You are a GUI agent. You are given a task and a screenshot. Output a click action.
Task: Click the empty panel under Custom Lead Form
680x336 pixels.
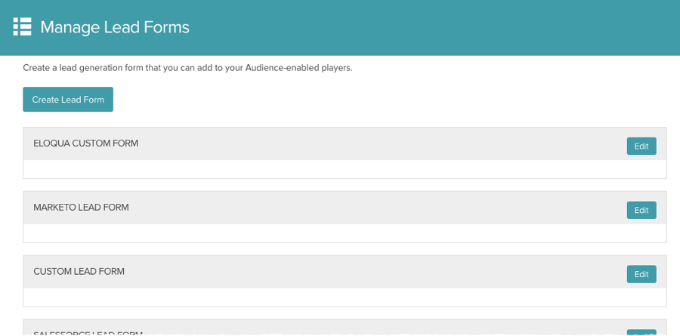[345, 297]
